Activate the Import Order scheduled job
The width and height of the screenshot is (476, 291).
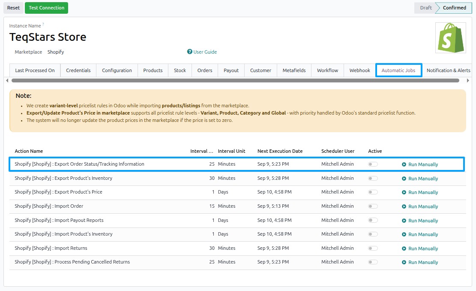tap(373, 206)
